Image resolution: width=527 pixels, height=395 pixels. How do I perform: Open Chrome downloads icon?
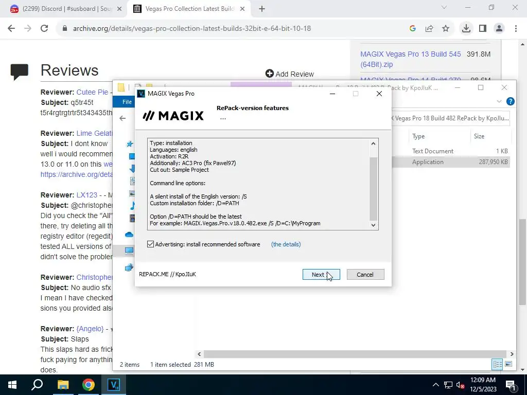[x=466, y=29]
